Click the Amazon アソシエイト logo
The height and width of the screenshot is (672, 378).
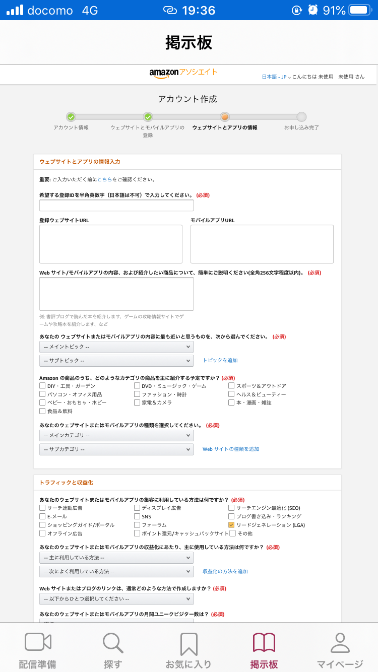point(183,73)
